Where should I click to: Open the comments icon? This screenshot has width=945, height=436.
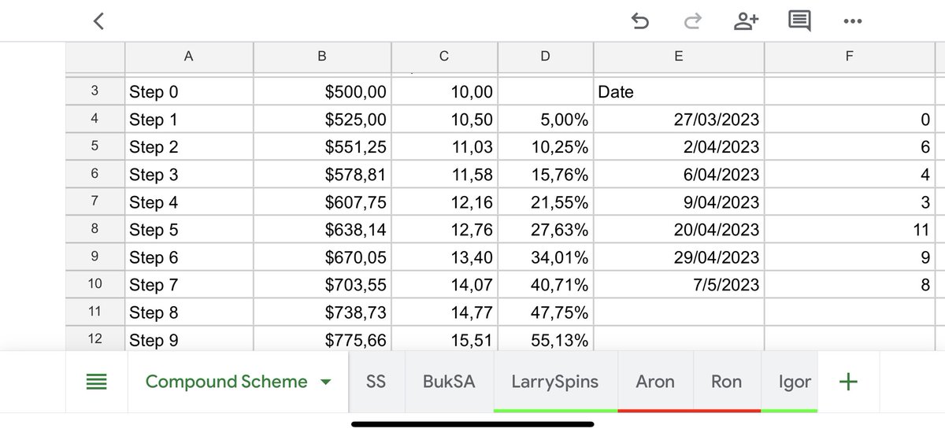pyautogui.click(x=799, y=22)
